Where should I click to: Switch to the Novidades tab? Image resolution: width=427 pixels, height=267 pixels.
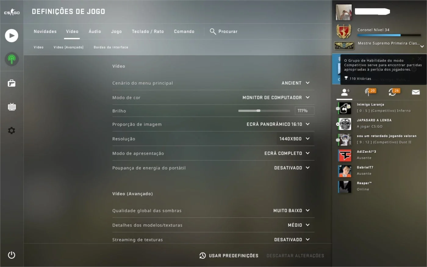[x=45, y=31]
